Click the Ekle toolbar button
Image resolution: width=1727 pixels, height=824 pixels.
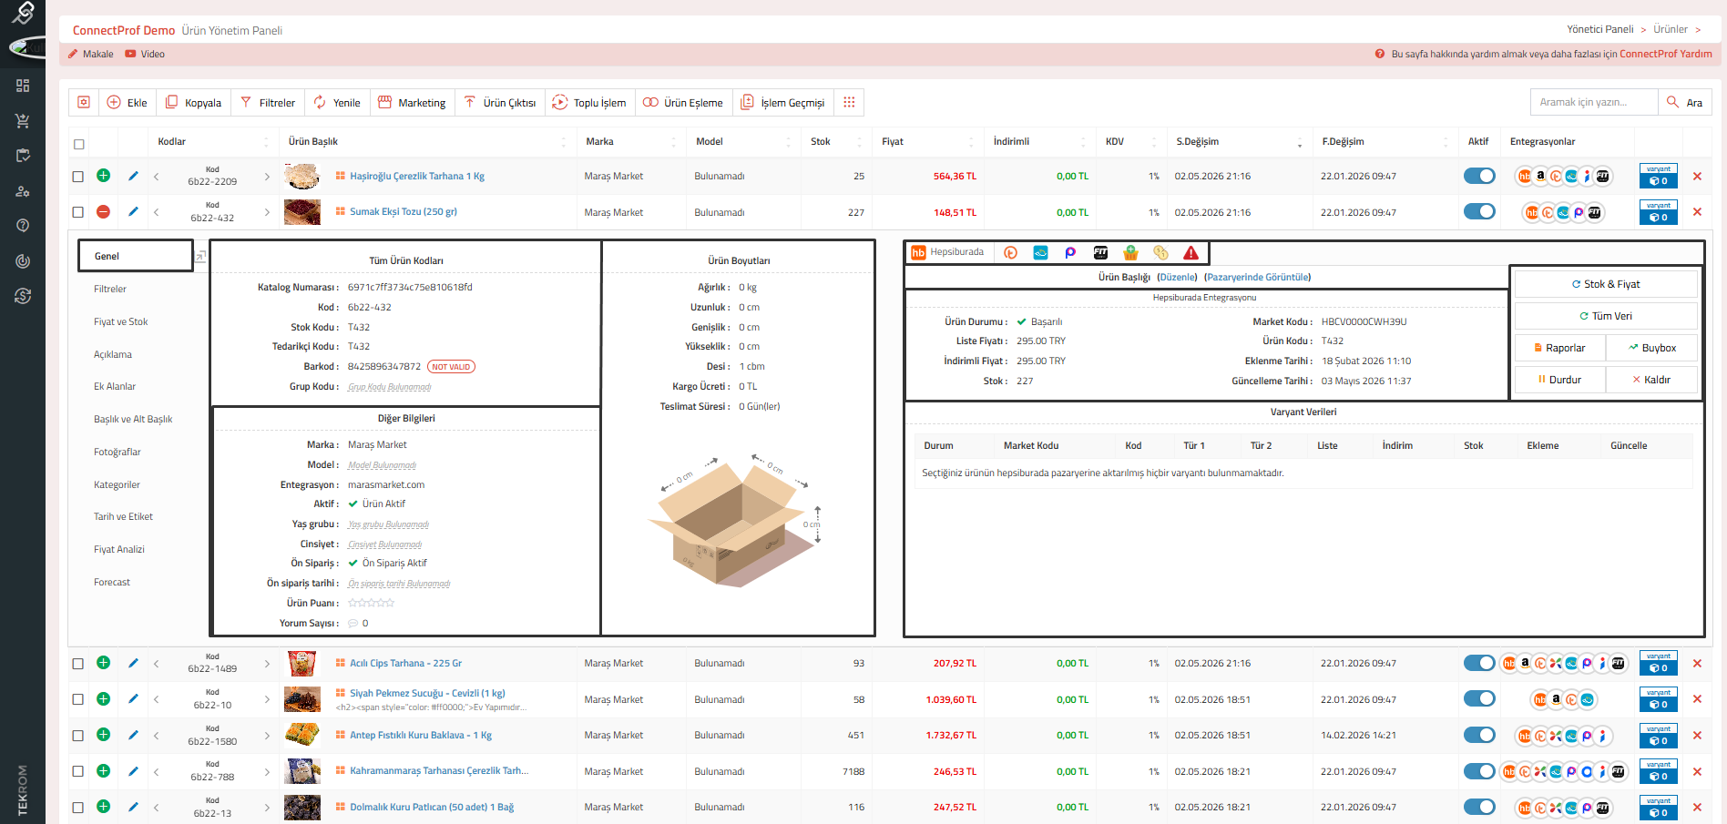pos(127,102)
